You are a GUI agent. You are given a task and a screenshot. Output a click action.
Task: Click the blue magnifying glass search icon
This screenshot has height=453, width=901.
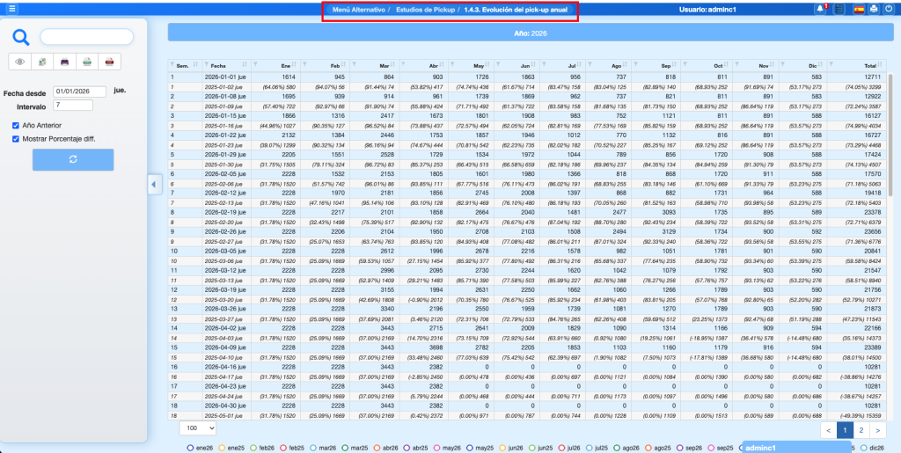click(21, 37)
